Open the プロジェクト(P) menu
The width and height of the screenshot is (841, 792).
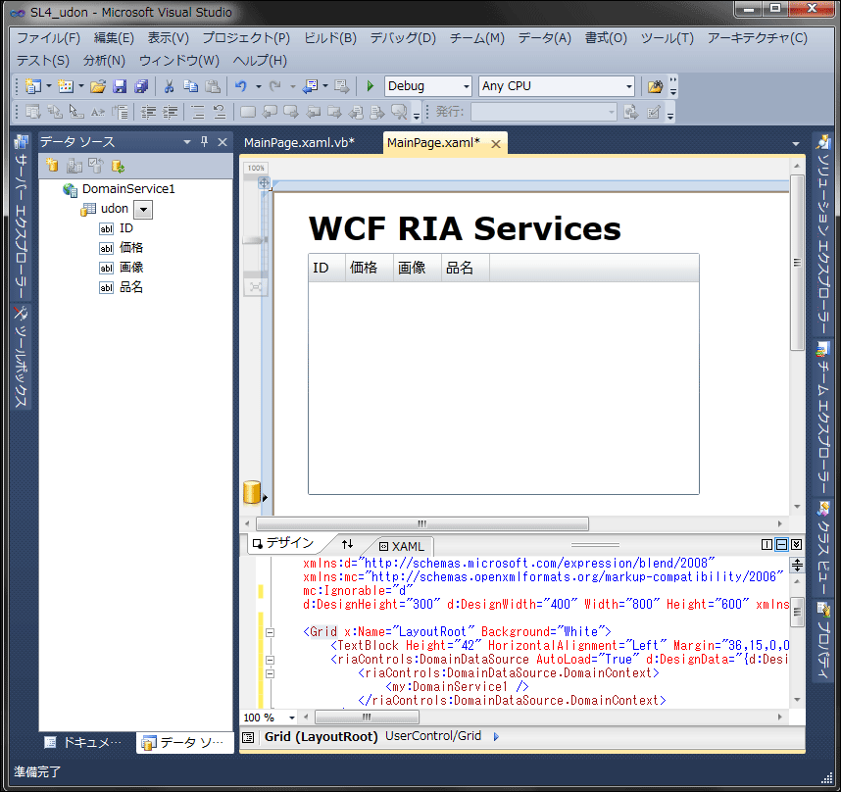pyautogui.click(x=246, y=38)
